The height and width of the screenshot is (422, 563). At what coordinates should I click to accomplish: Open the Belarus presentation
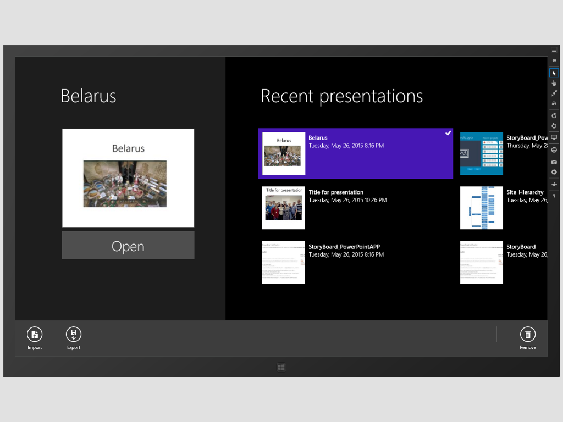[x=128, y=246]
